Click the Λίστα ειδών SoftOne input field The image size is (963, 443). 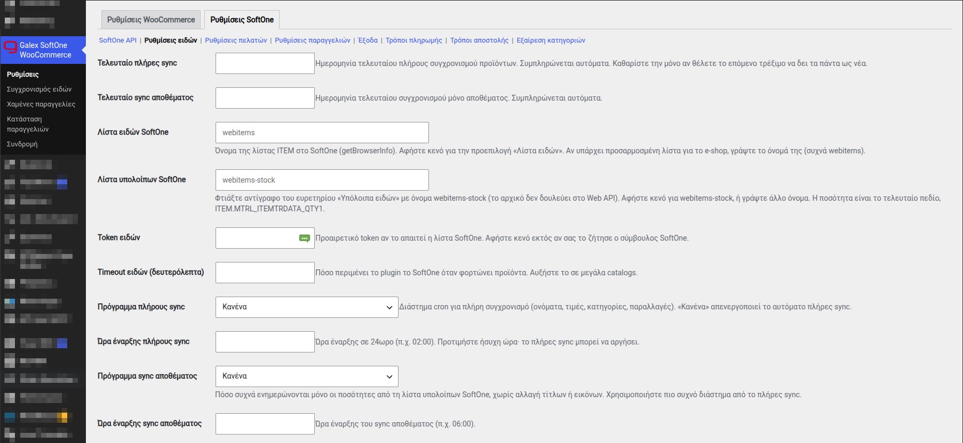(x=322, y=133)
